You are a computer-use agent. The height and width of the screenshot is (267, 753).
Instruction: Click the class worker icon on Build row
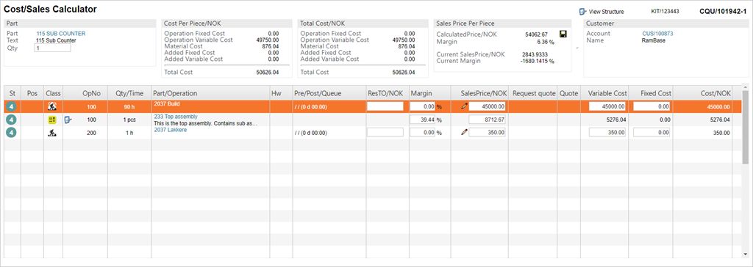click(52, 107)
